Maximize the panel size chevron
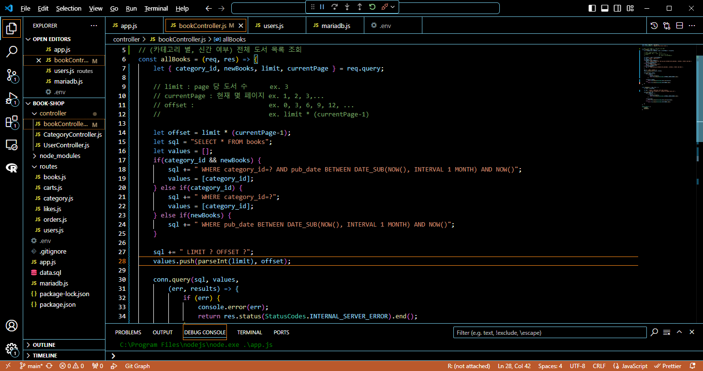703x371 pixels. click(679, 332)
